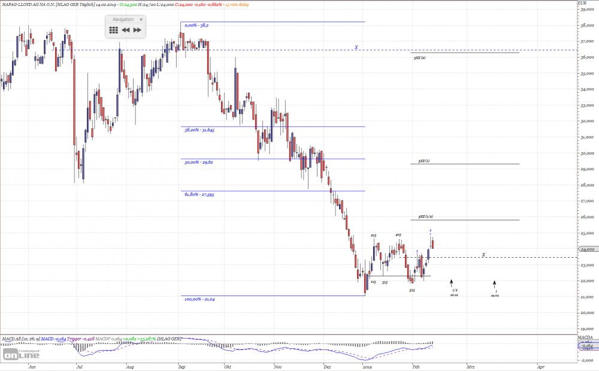Select the Fibonacci label '61,80% - 27,595'
The width and height of the screenshot is (599, 371).
click(199, 195)
